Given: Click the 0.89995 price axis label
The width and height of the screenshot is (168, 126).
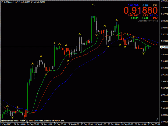Looking at the screenshot, I should click(x=164, y=115).
